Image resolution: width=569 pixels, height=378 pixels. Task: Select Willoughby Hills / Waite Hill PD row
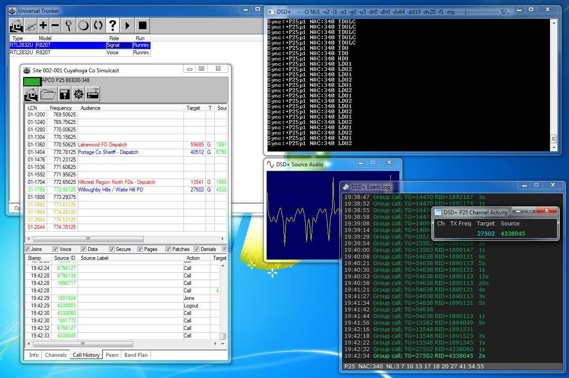[x=126, y=190]
